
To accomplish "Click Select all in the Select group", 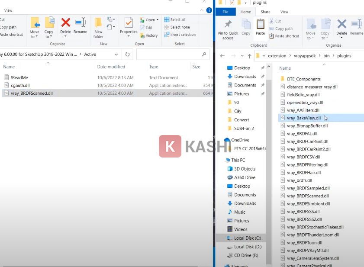I will point(175,19).
